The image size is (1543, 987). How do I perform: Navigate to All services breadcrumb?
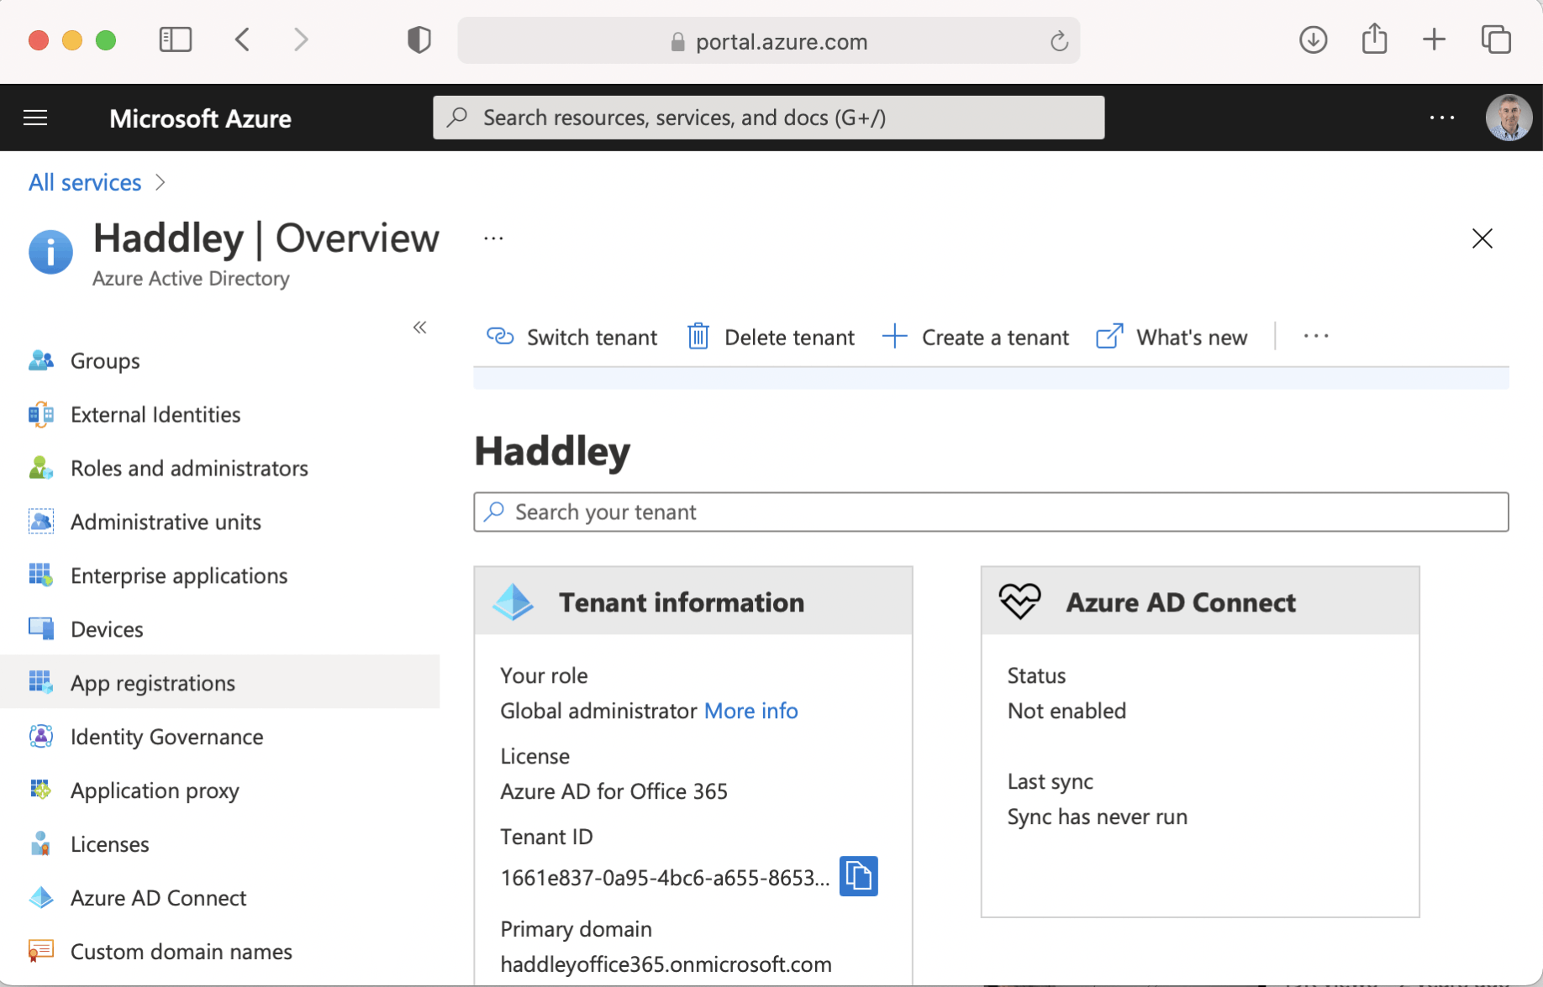pyautogui.click(x=85, y=182)
